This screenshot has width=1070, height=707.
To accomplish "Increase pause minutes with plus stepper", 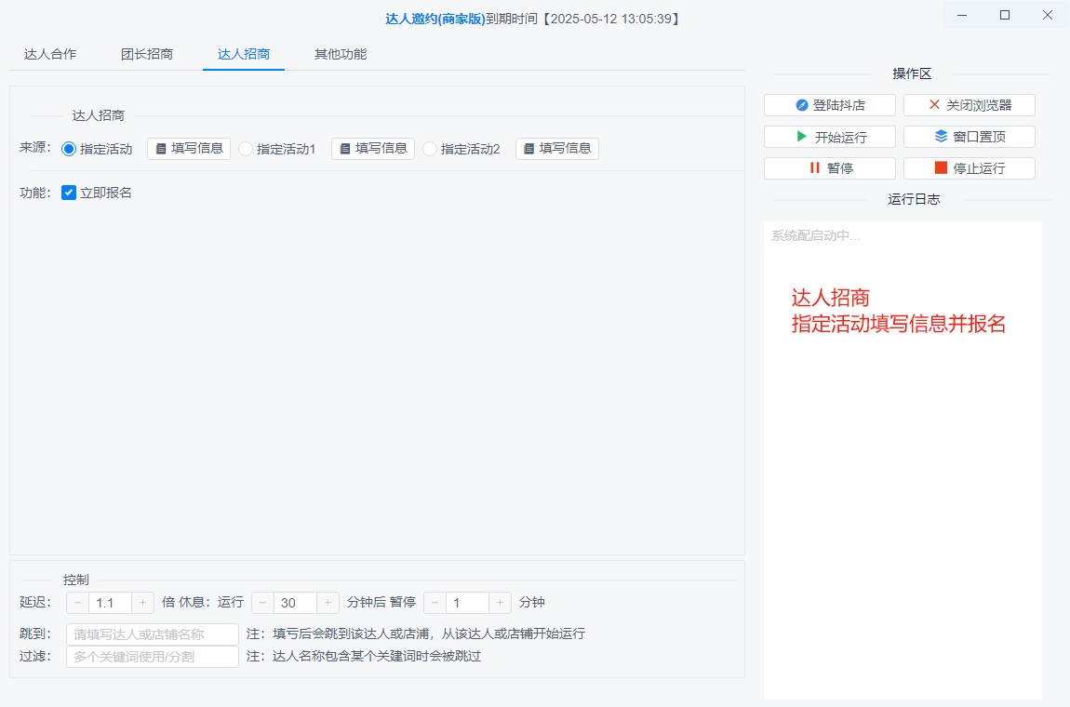I will tap(499, 602).
